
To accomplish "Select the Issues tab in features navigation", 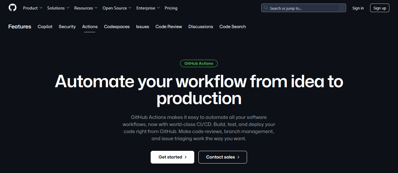I will coord(142,27).
